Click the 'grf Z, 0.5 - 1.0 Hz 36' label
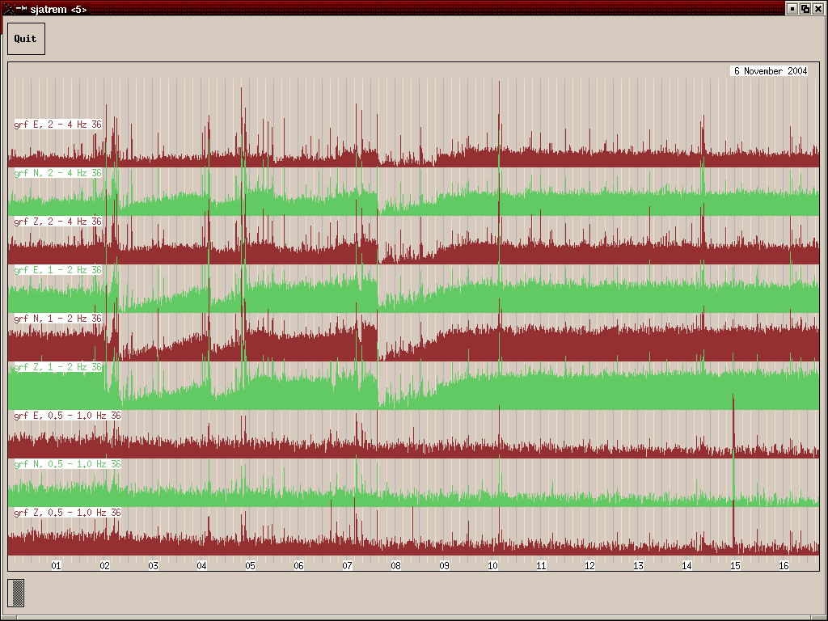 coord(68,513)
